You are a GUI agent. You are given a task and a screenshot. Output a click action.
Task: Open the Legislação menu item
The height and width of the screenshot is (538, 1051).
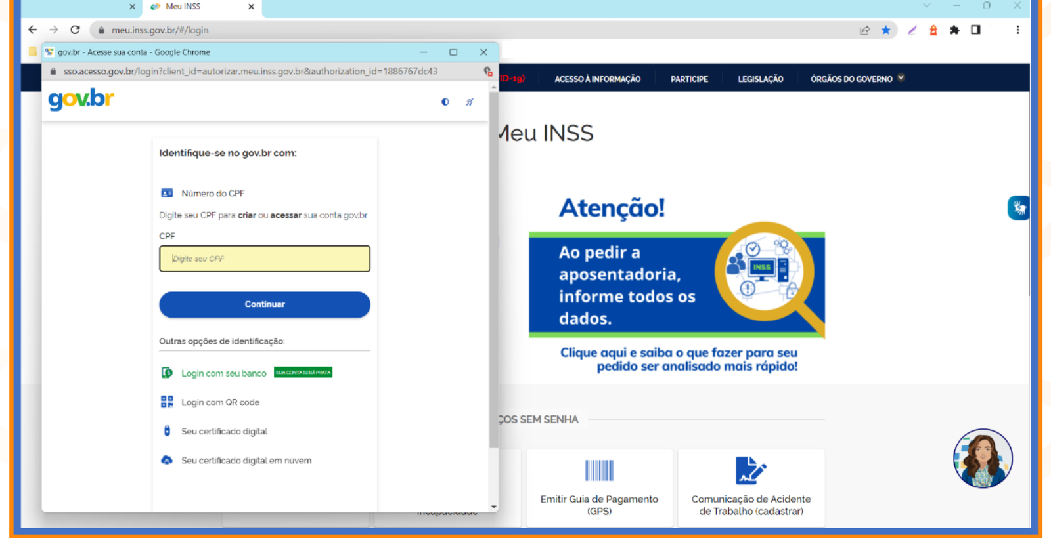(x=761, y=79)
